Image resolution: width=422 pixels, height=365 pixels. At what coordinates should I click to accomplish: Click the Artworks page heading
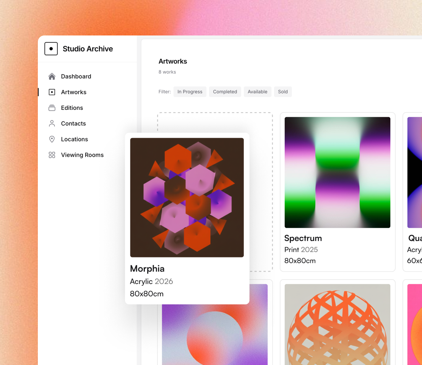(173, 61)
